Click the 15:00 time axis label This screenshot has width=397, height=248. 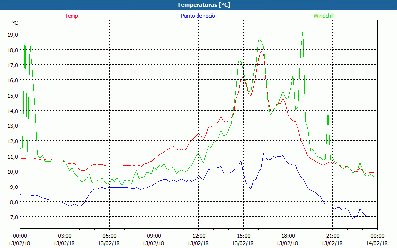(243, 236)
